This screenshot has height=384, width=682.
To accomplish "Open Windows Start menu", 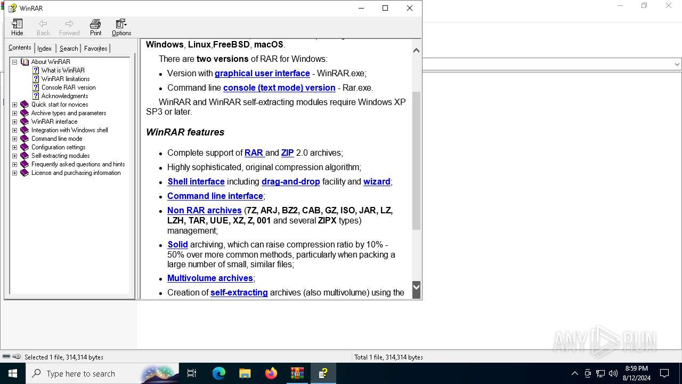I will click(x=13, y=373).
